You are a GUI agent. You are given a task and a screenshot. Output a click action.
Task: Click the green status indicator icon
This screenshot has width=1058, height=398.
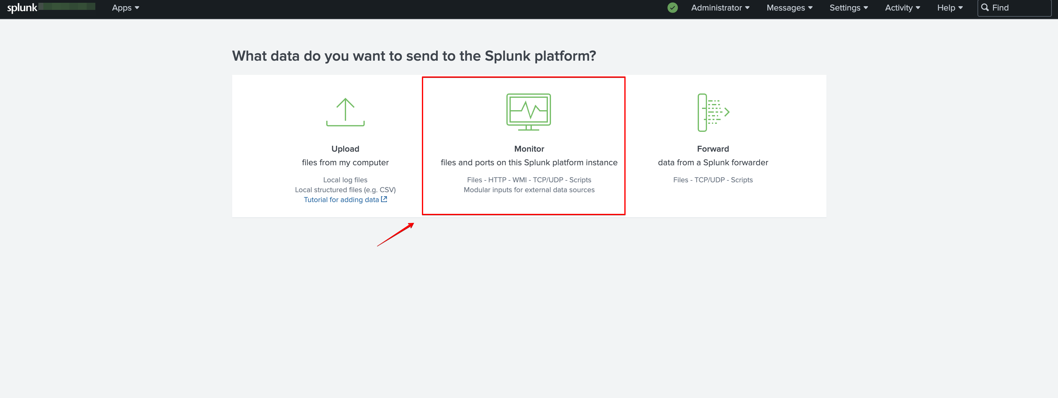673,7
